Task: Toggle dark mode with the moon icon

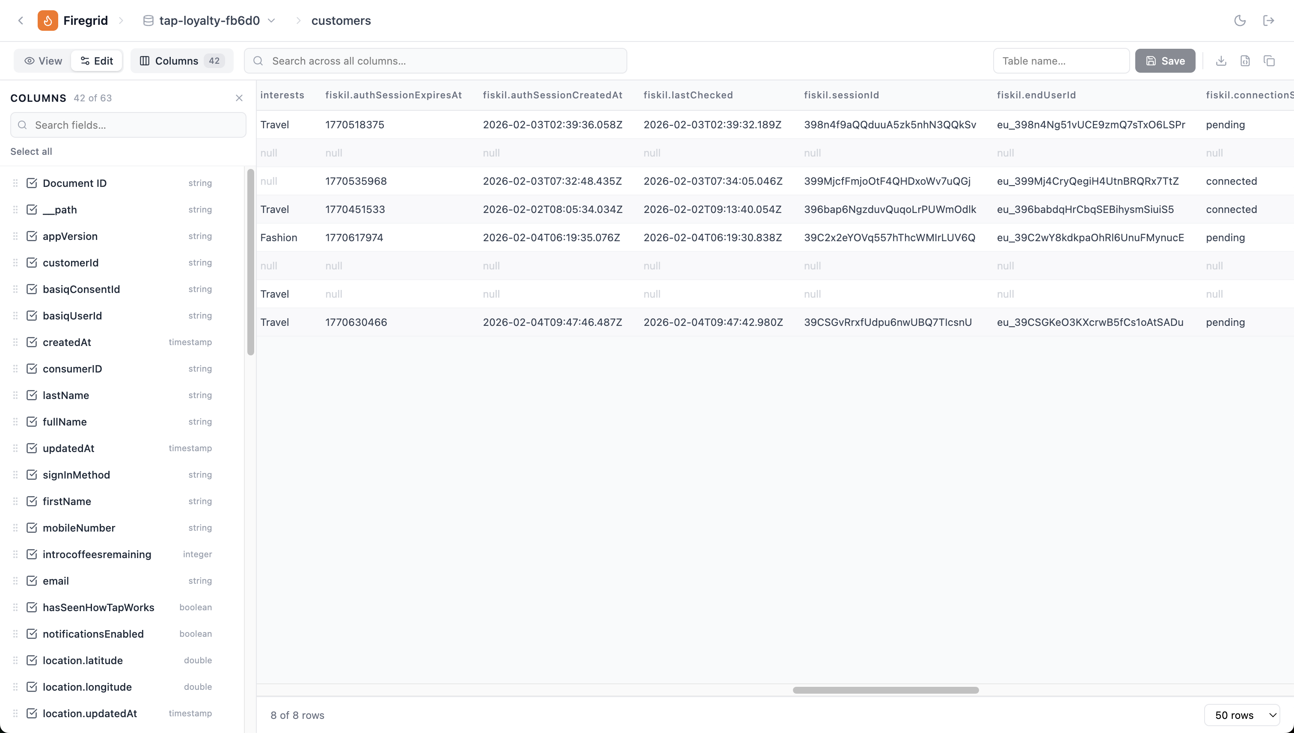Action: pos(1240,21)
